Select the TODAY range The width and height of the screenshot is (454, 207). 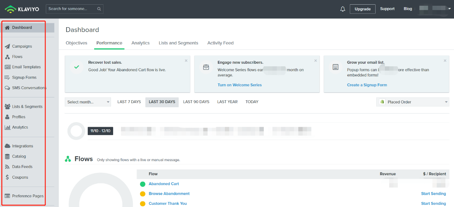pyautogui.click(x=252, y=102)
